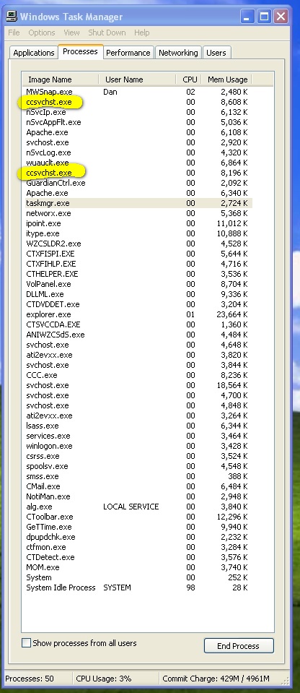
Task: Switch to the Networking tab
Action: [178, 53]
